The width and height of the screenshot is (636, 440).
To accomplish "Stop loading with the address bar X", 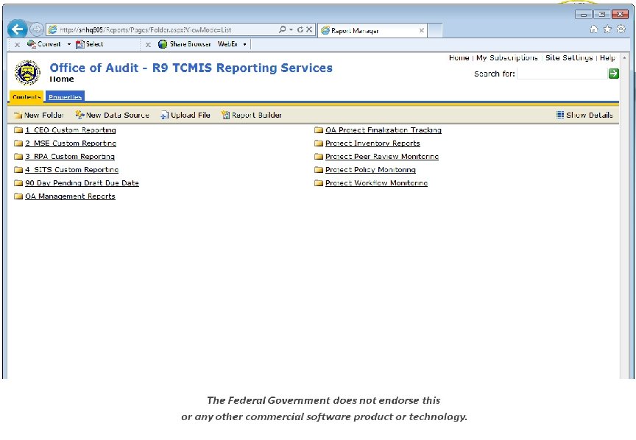I will tap(309, 29).
